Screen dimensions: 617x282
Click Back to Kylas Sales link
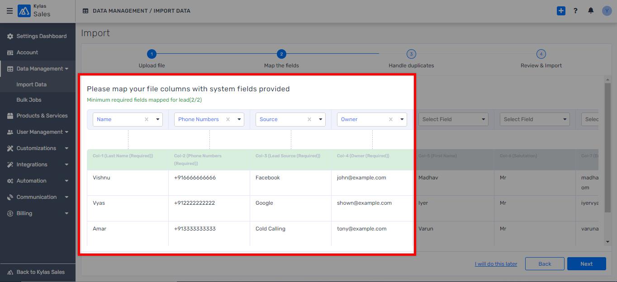pyautogui.click(x=41, y=272)
